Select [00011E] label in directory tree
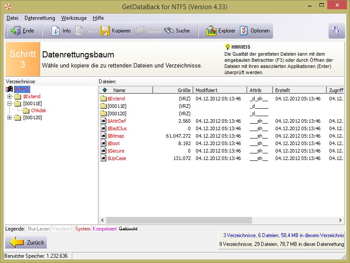The height and width of the screenshot is (263, 350). tap(32, 103)
